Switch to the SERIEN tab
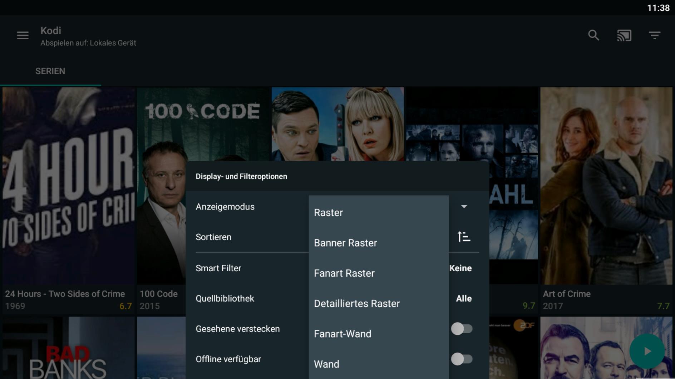 click(50, 71)
